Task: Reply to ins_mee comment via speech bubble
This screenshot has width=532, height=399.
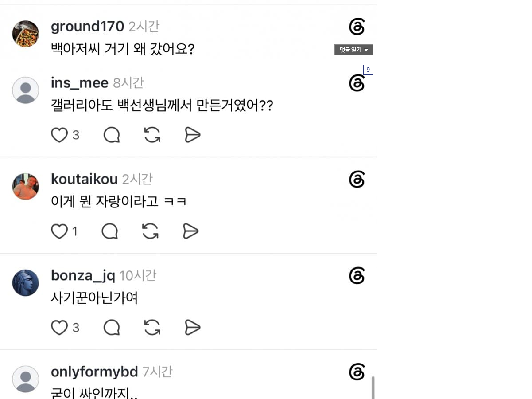Action: pyautogui.click(x=112, y=135)
